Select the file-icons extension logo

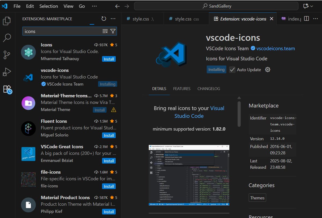[28, 179]
